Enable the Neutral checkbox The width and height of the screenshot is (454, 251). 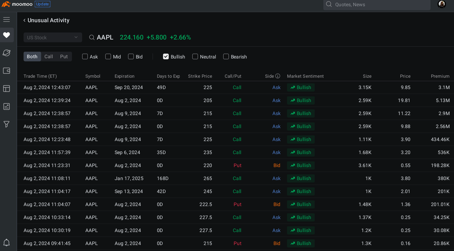pyautogui.click(x=195, y=57)
